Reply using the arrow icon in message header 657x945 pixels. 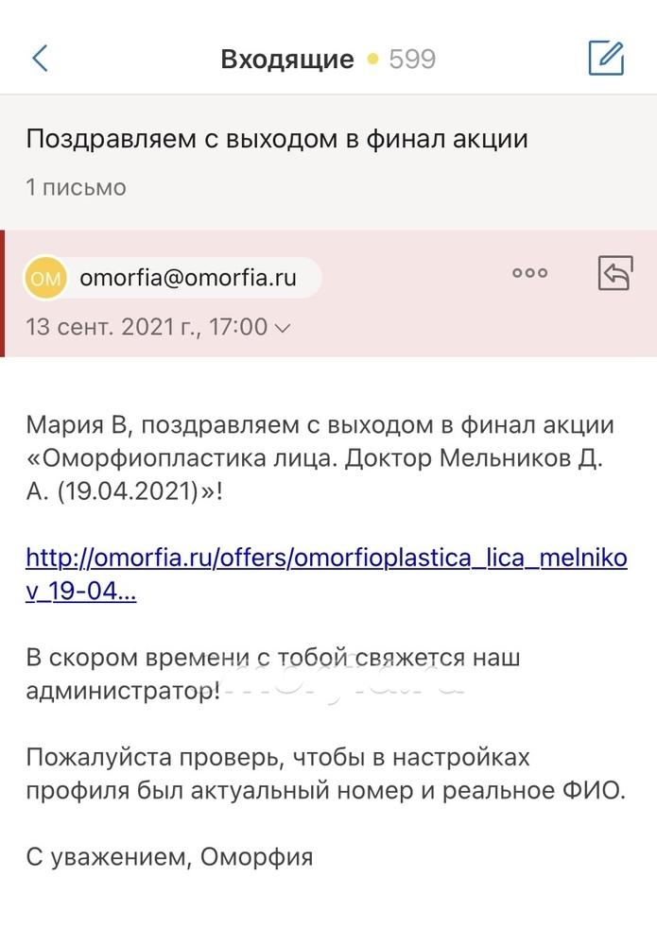[615, 273]
